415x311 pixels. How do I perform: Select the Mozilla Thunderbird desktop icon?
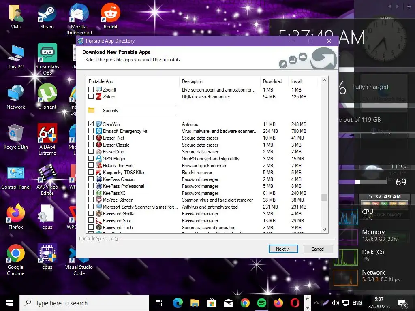(79, 20)
